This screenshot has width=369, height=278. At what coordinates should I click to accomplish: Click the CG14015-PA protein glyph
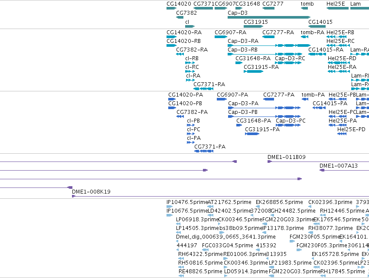point(319,108)
